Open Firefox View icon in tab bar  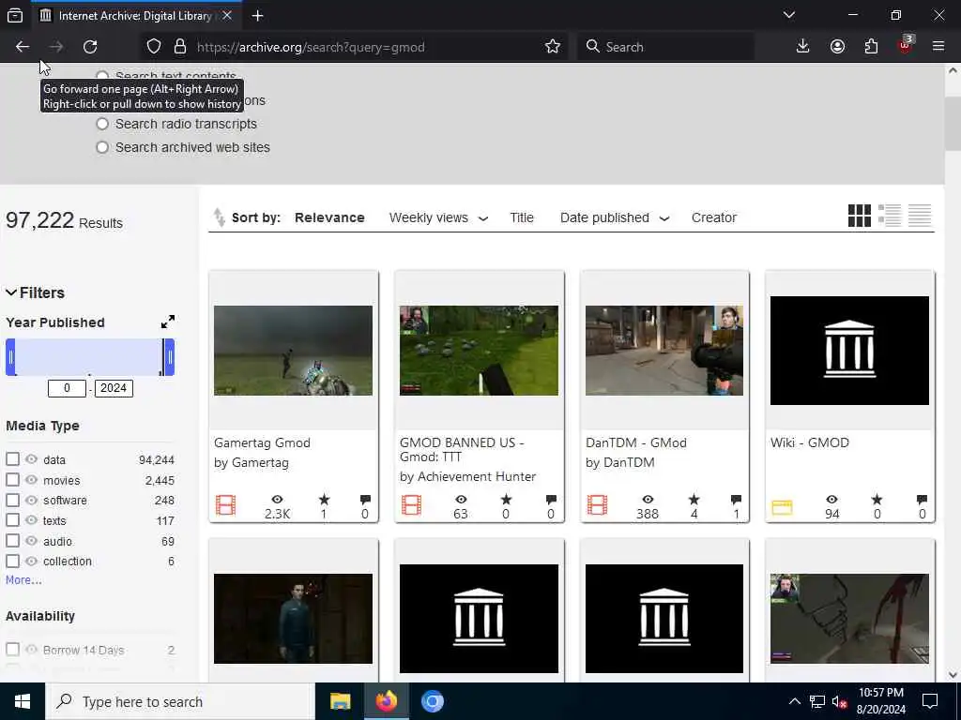click(15, 16)
